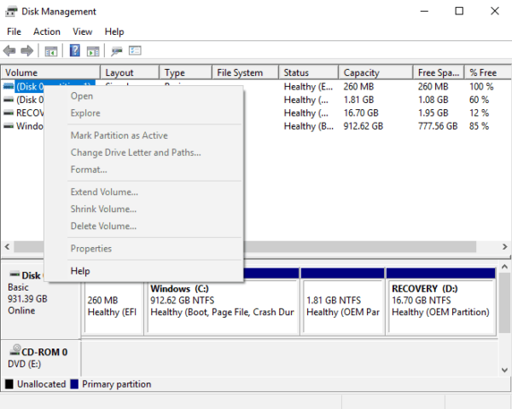Viewport: 512px width, 409px height.
Task: Select the Windows (C:) partition block
Action: coord(223,302)
